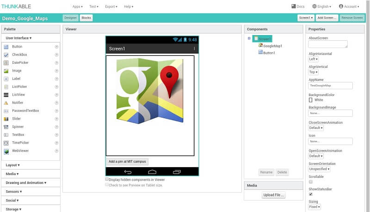Open help for the CheckBox component
Image resolution: width=370 pixels, height=212 pixels.
[56, 55]
